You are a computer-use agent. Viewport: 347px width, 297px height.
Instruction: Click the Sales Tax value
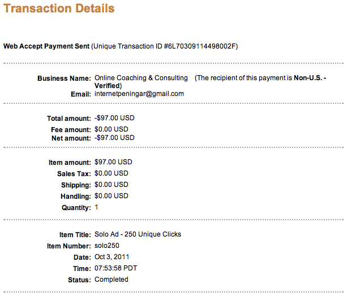coord(112,173)
